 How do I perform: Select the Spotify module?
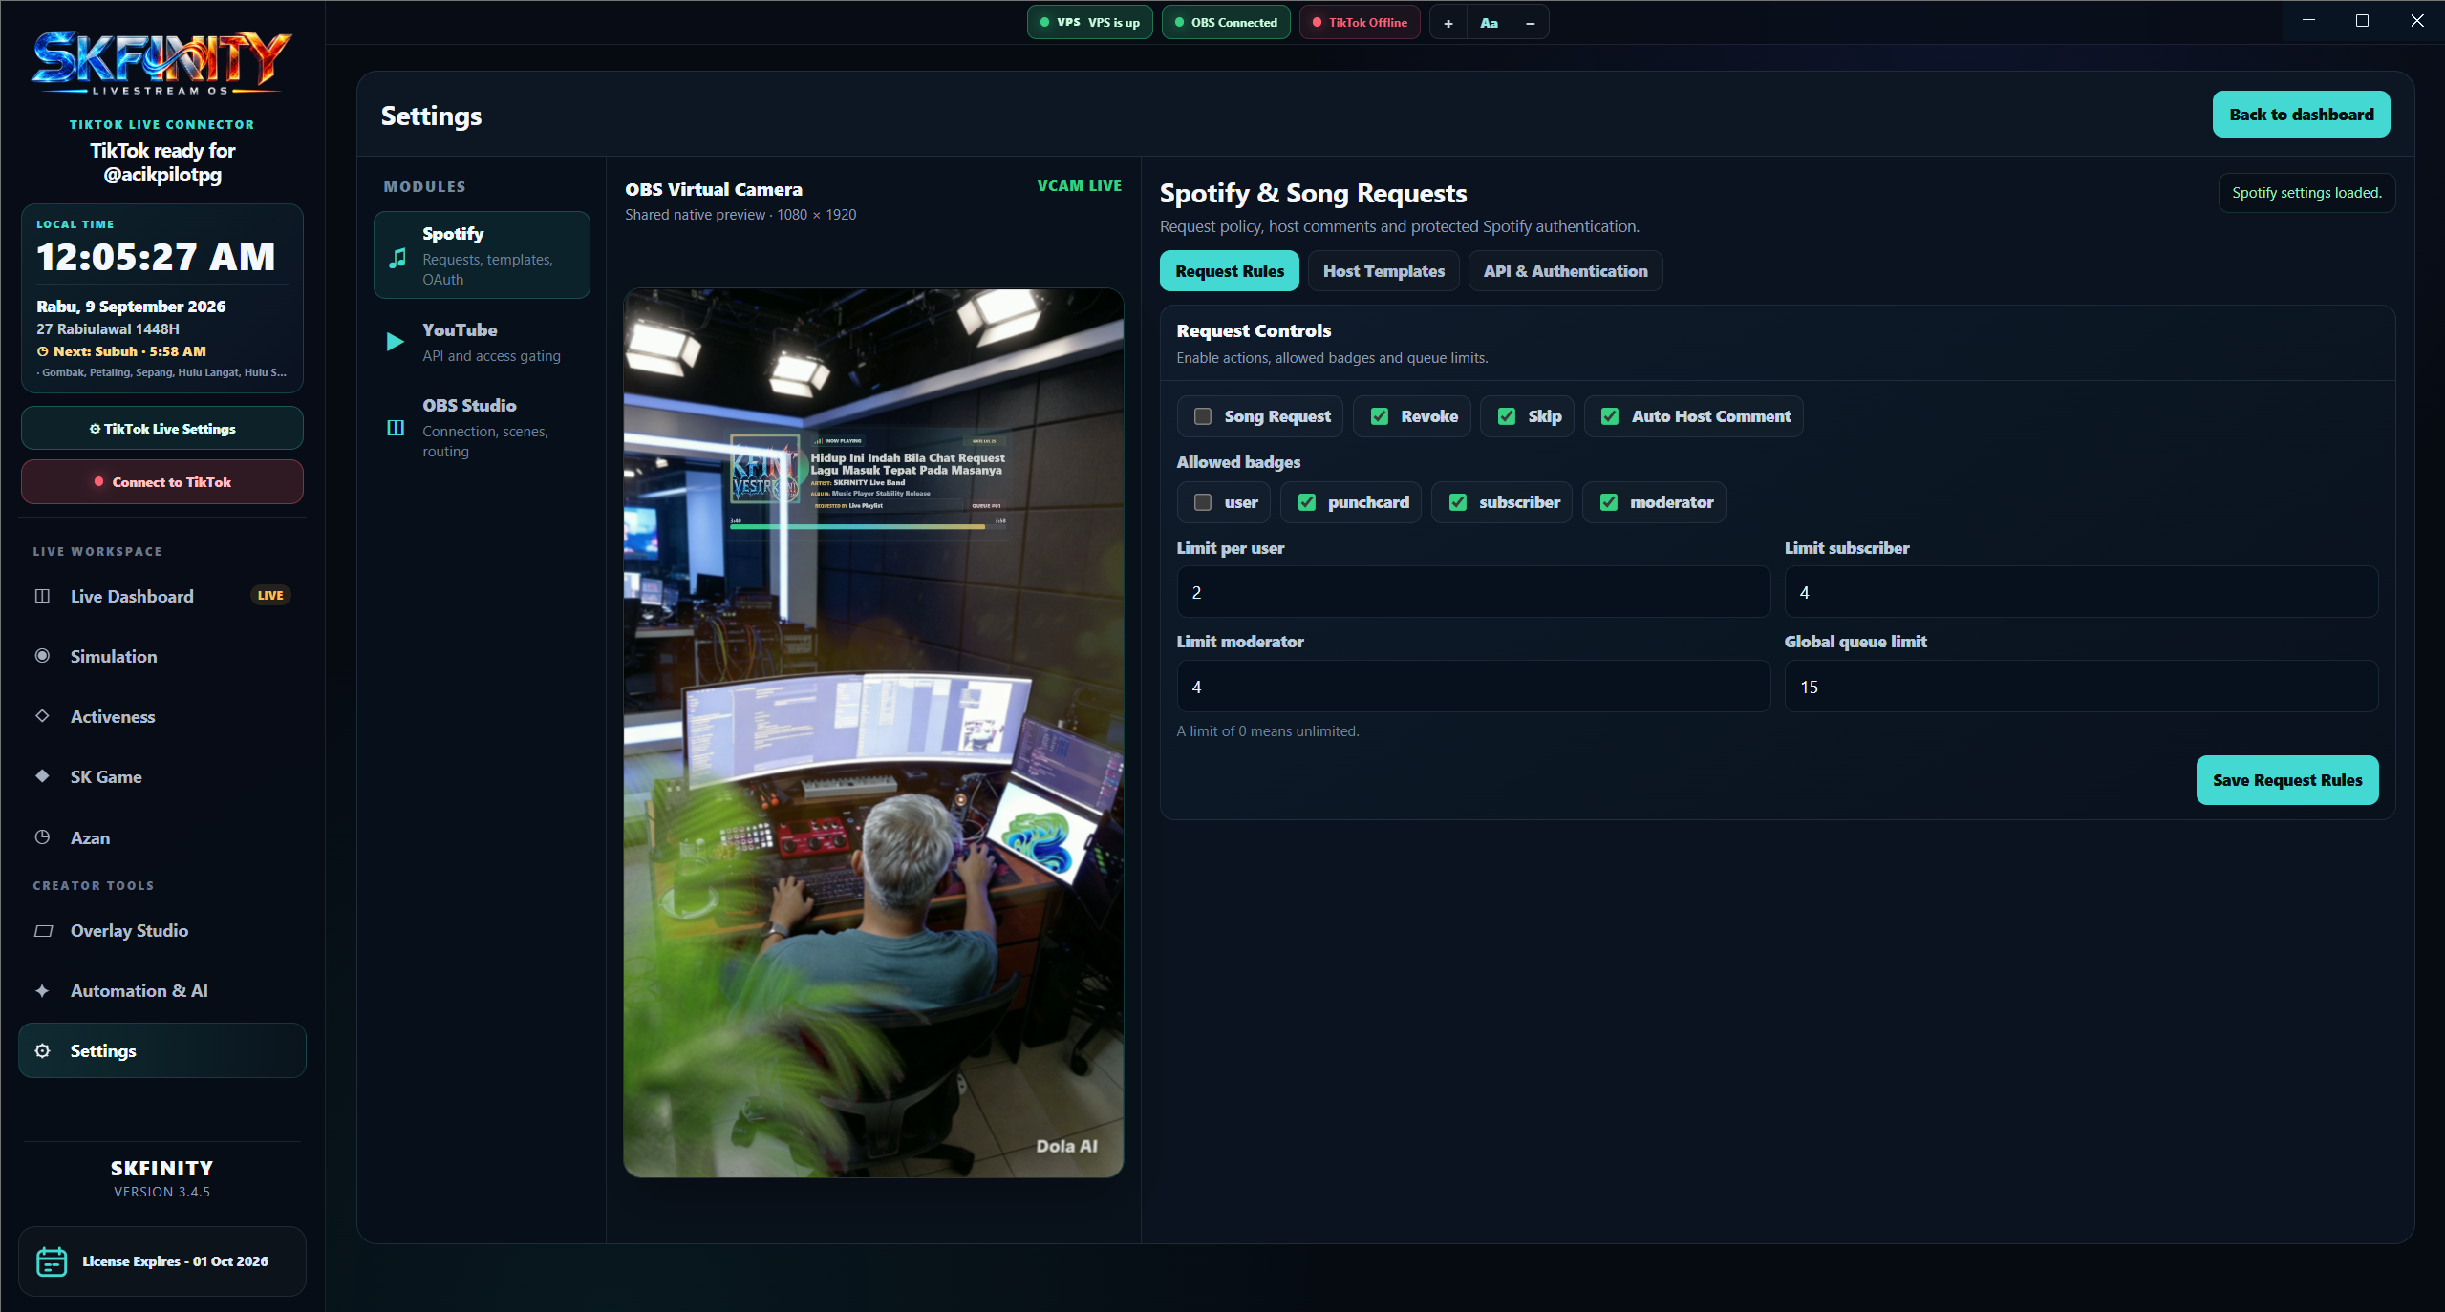pos(482,255)
